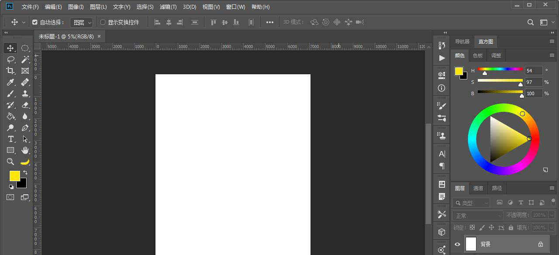Select the Crop tool

(x=10, y=71)
